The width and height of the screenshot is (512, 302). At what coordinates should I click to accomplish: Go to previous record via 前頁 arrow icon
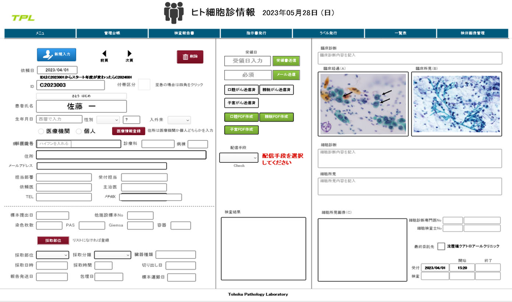click(104, 54)
